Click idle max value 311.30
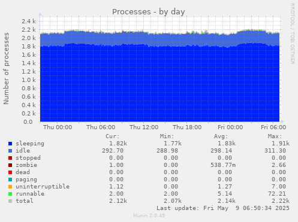The height and width of the screenshot is (222, 298). (275, 151)
